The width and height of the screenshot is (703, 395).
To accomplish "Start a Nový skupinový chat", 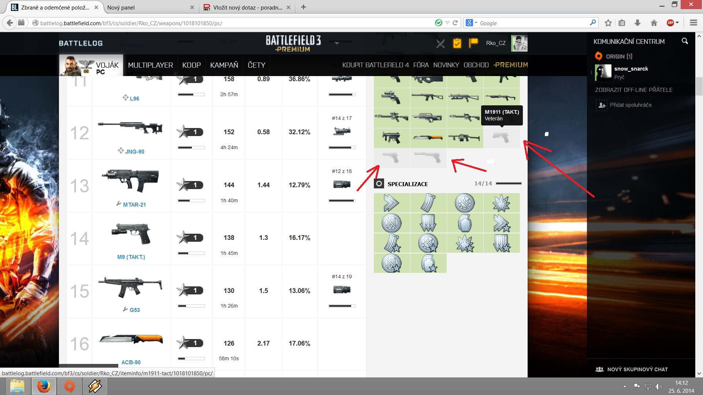I will [x=637, y=369].
